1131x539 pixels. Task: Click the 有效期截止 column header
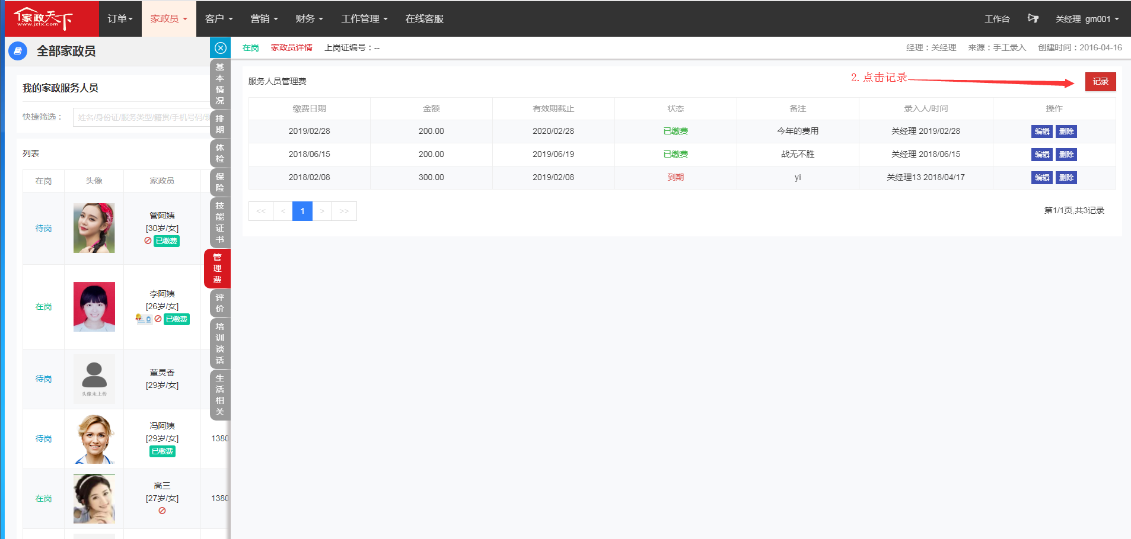coord(553,109)
